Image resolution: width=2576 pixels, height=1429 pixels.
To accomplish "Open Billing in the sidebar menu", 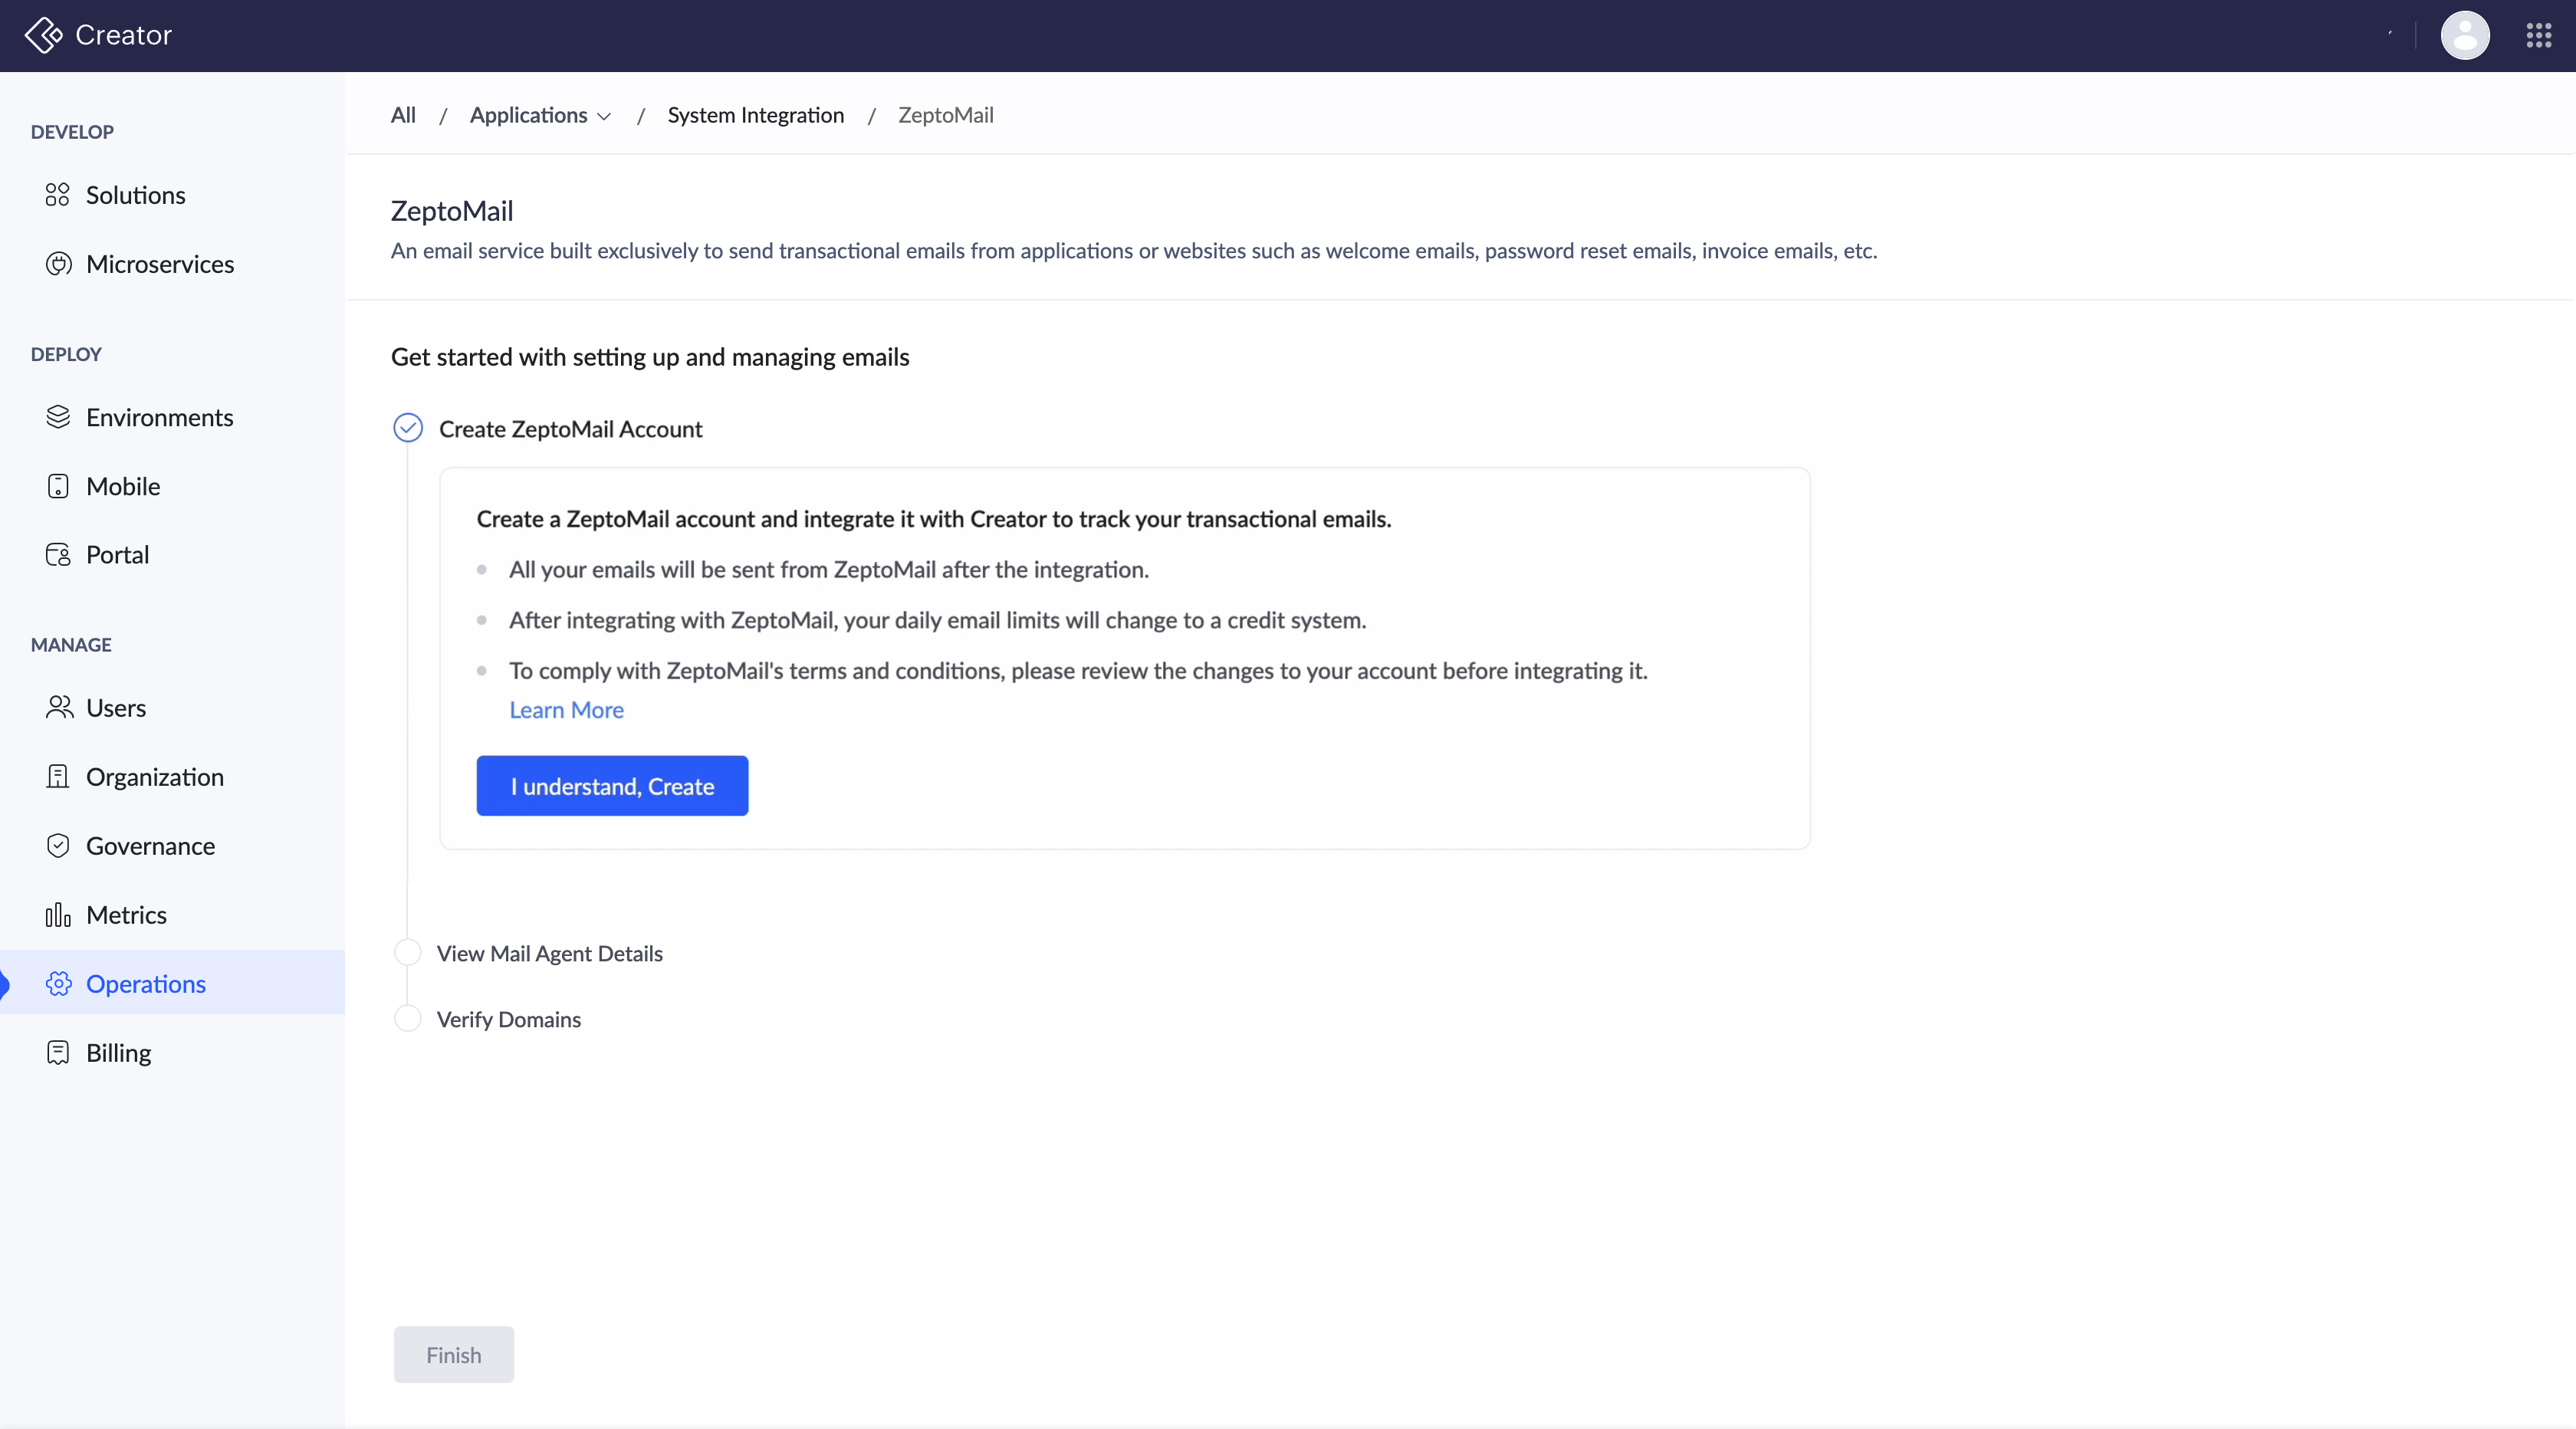I will 118,1053.
